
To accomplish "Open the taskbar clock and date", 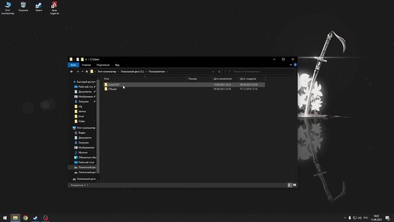I will (x=376, y=218).
